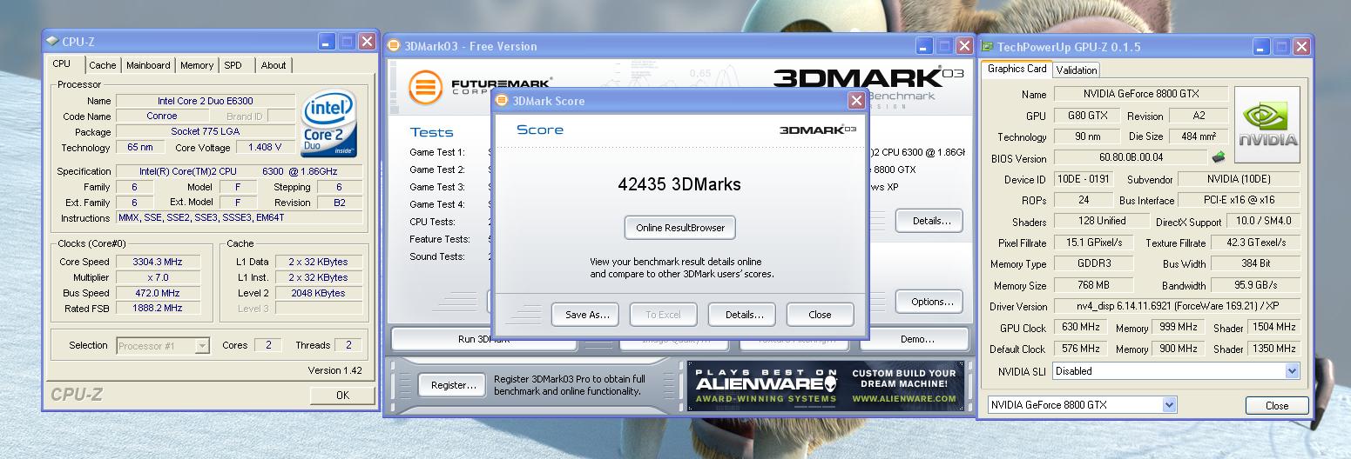Viewport: 1351px width, 459px height.
Task: Click the Demo button in 3DMark03
Action: [916, 339]
